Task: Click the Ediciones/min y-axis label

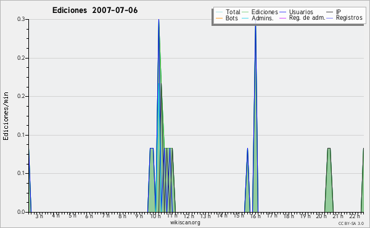Action: coord(6,116)
